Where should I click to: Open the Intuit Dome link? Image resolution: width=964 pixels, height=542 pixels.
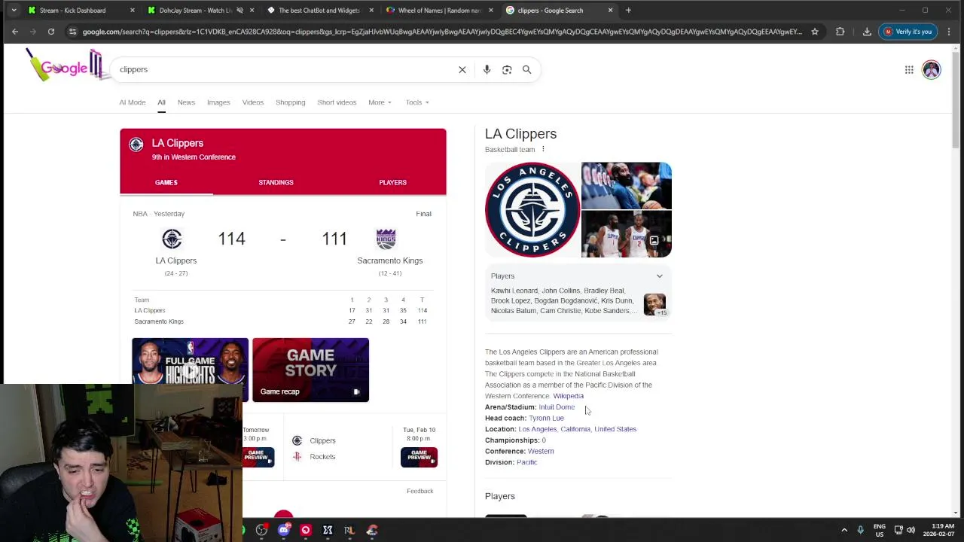tap(557, 407)
